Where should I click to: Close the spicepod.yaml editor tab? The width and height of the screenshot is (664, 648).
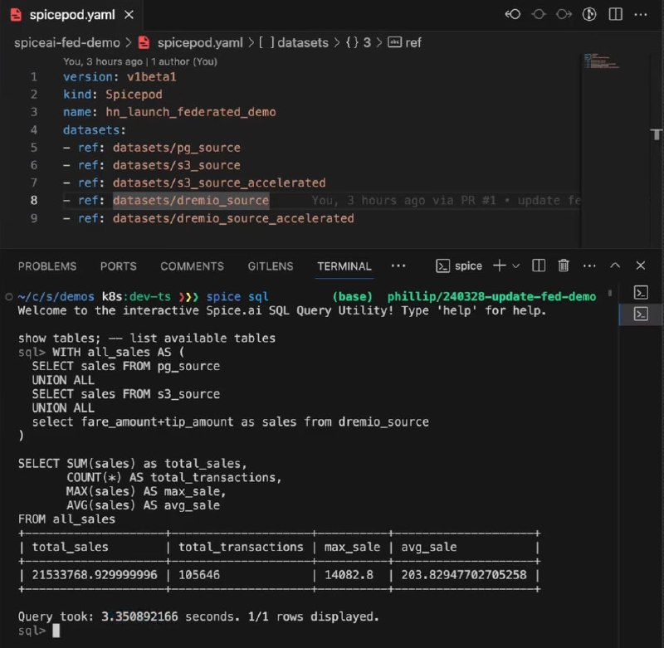tap(129, 15)
